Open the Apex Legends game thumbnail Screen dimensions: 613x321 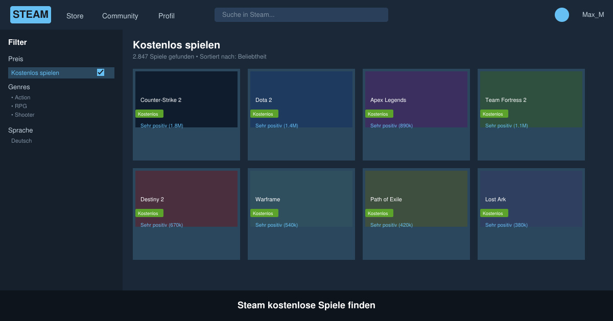click(416, 99)
